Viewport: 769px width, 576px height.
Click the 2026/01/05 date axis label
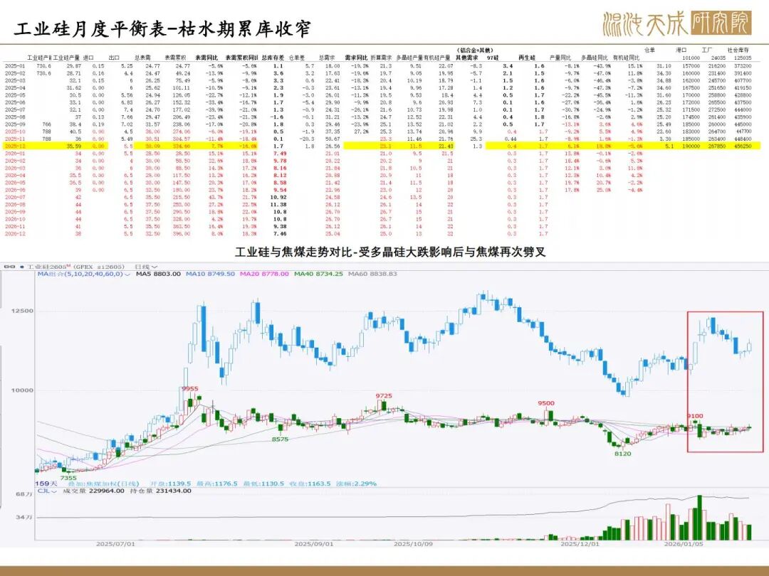(684, 544)
